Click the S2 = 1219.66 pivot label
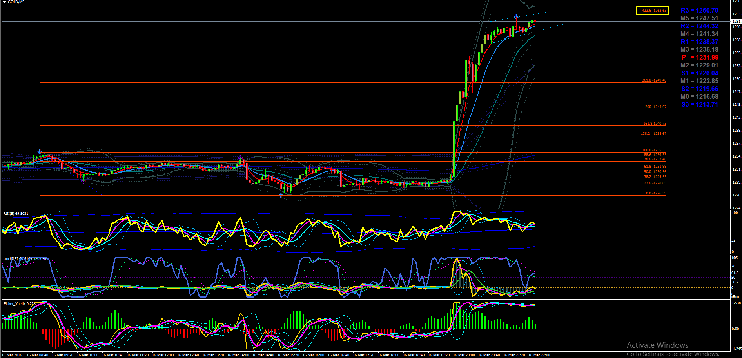742x358 pixels. point(700,89)
